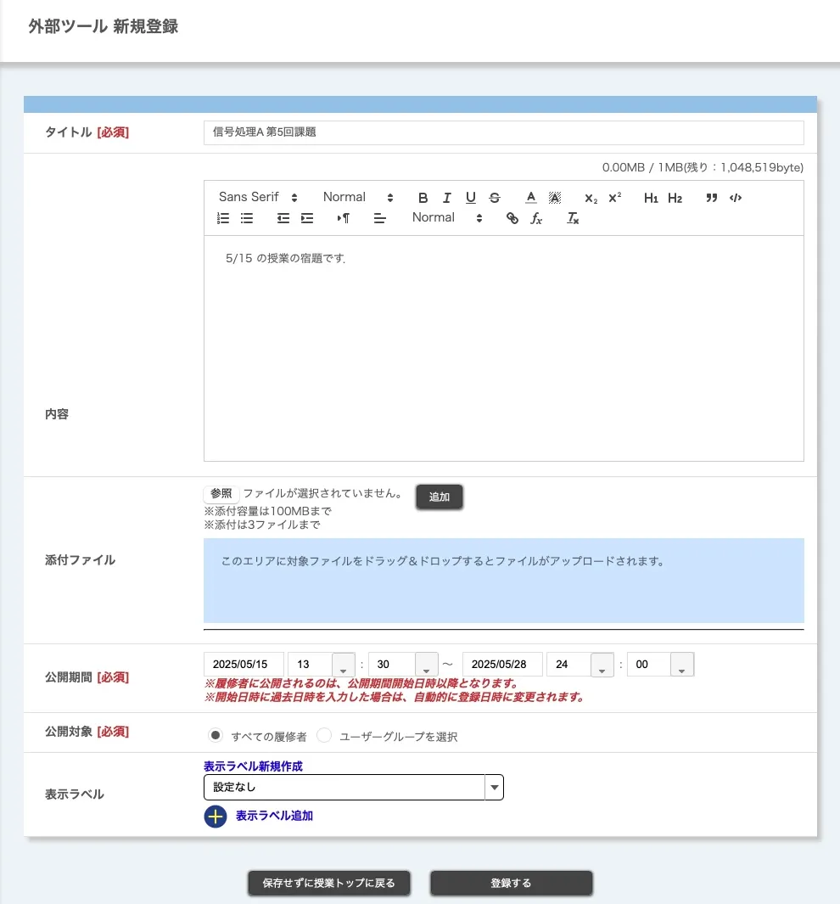Insert a link with the chain icon
The height and width of the screenshot is (904, 840).
point(512,218)
